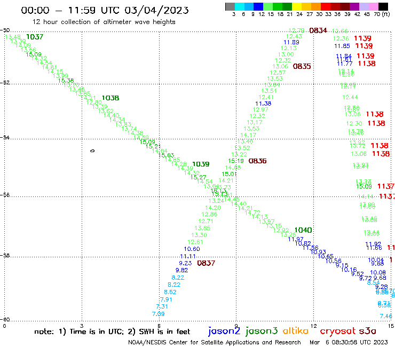Click the 'Mar 6 08:30:58 UTC 2023' timestamp
The width and height of the screenshot is (395, 347).
click(349, 342)
